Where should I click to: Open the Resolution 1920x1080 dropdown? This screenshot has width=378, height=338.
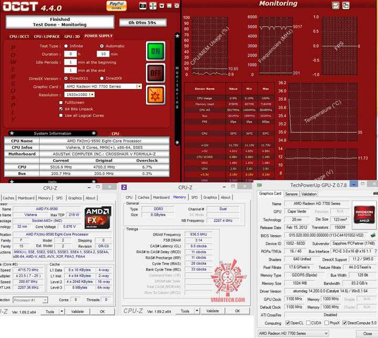[x=92, y=94]
